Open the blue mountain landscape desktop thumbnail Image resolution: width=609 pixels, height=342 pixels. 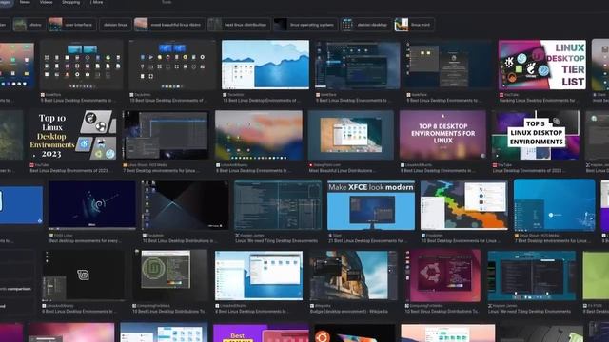[265, 65]
